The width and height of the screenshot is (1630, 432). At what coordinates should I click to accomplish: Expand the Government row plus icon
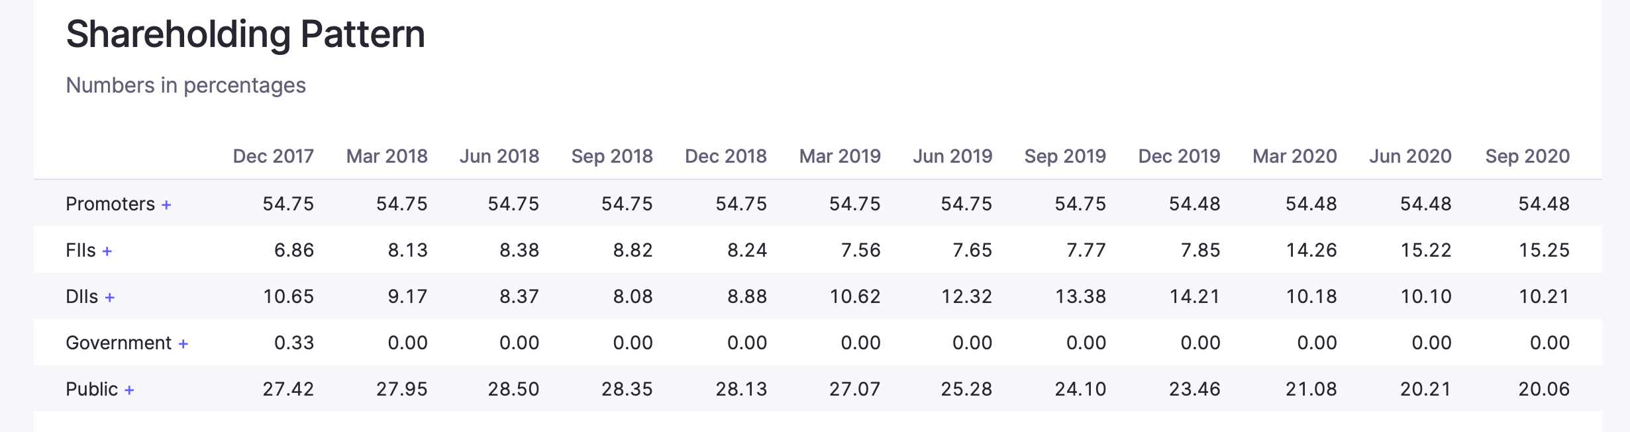click(x=183, y=344)
